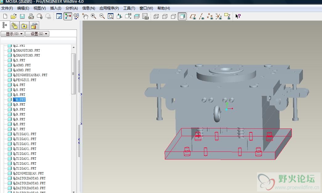Open the 视图(V) menu
This screenshot has height=193, width=322.
(40, 8)
